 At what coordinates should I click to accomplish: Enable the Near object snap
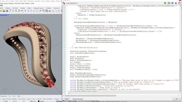click(x=2, y=99)
